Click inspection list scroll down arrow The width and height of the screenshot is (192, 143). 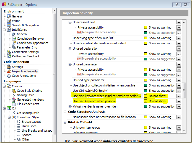point(184,131)
